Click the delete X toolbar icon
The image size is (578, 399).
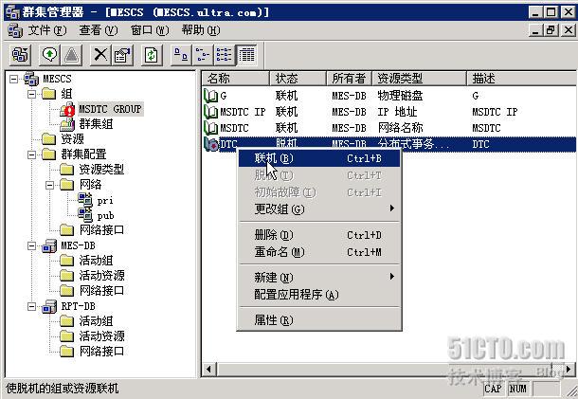coord(100,55)
